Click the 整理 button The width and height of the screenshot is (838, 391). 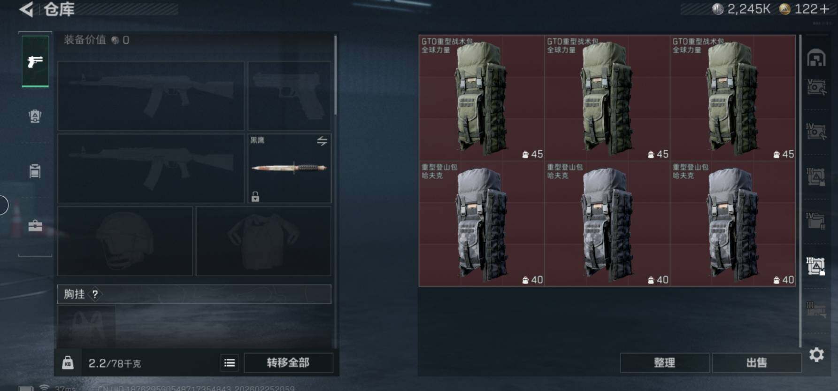(664, 363)
